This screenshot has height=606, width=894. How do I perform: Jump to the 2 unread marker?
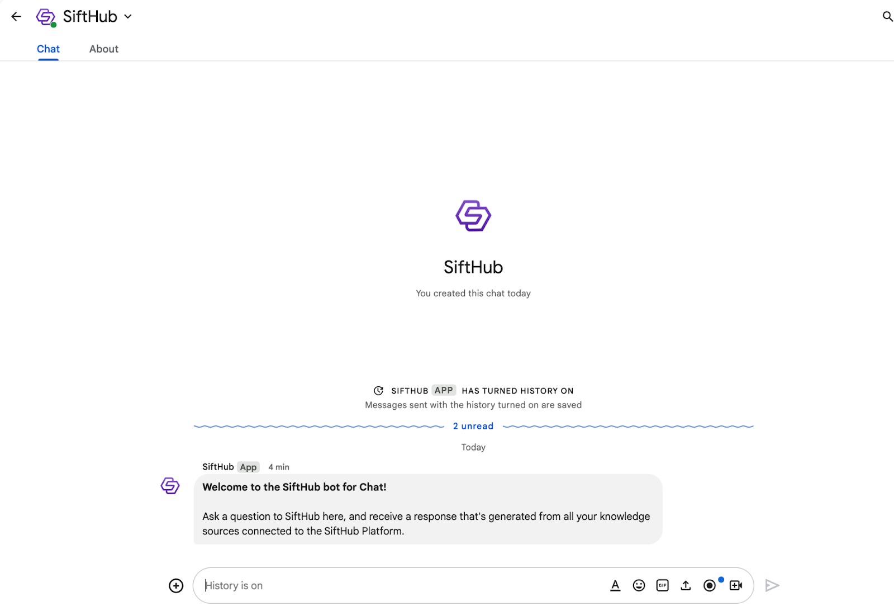tap(473, 426)
